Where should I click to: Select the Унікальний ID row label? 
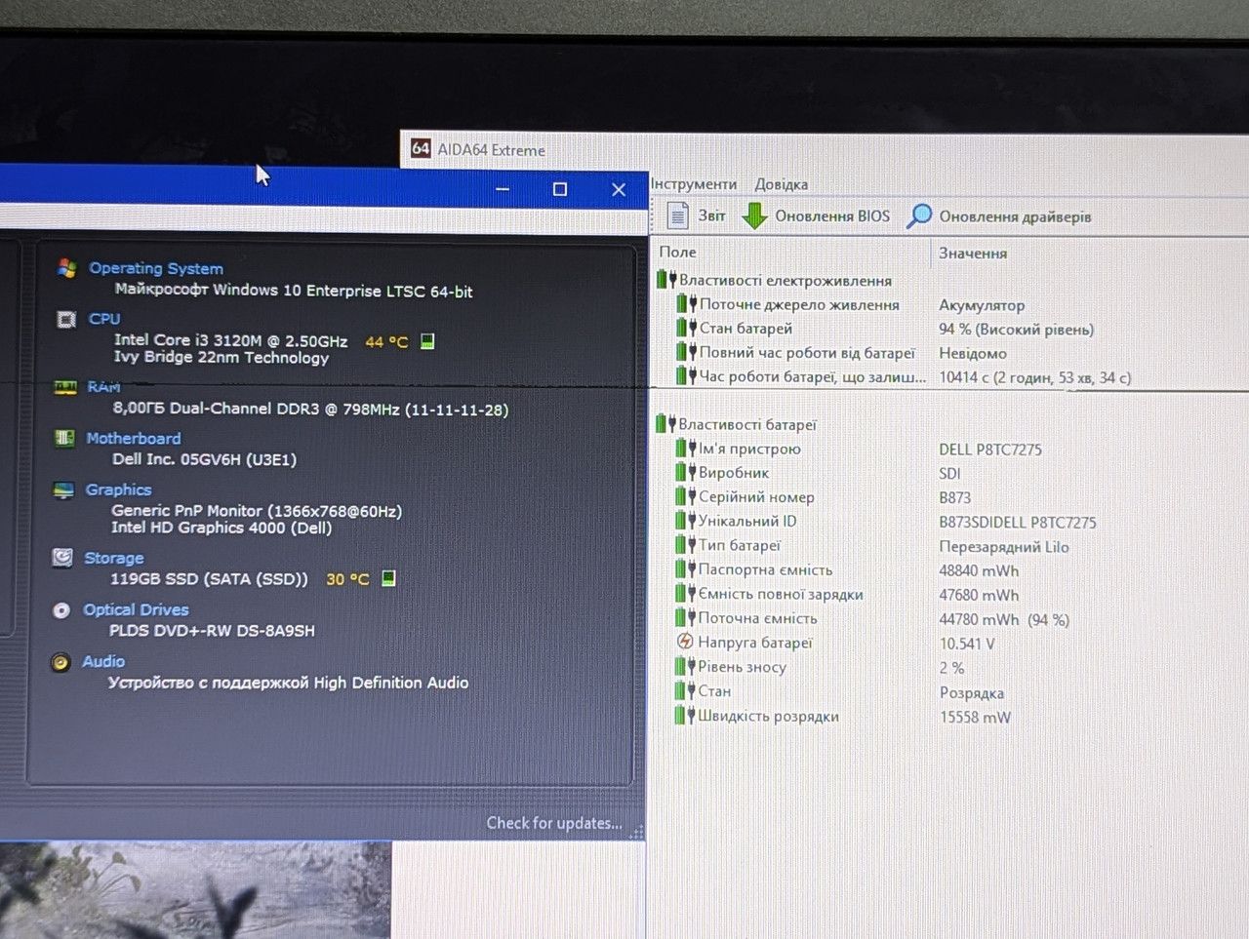pos(747,521)
